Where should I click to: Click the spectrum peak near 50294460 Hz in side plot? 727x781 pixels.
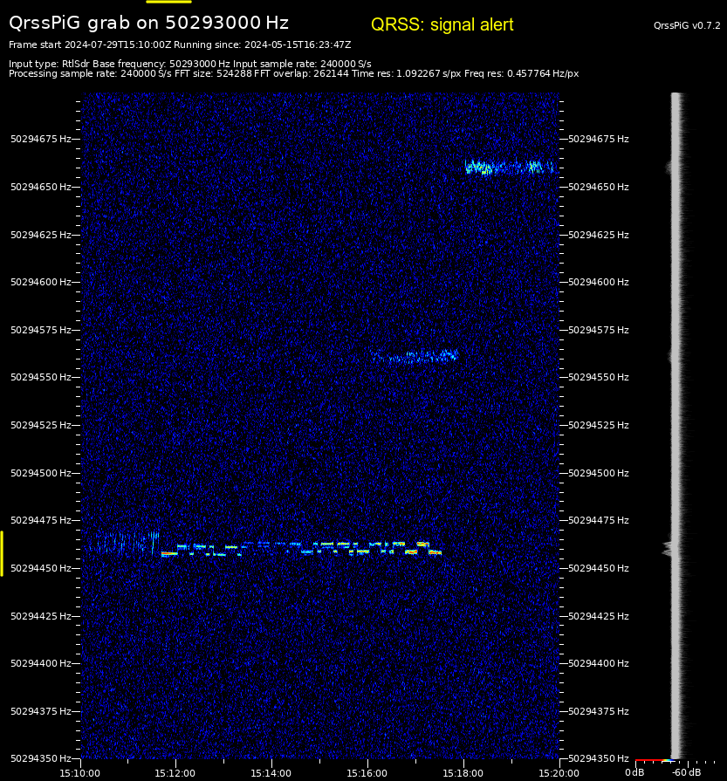[x=669, y=548]
